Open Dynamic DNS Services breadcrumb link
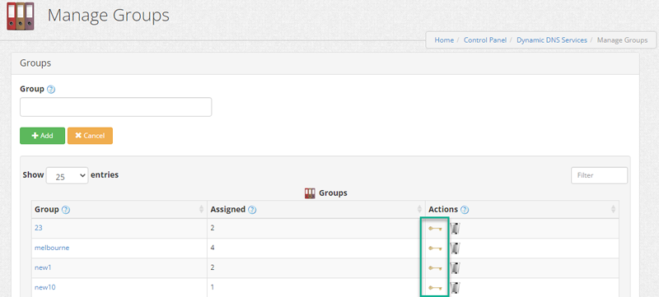This screenshot has height=297, width=659. click(552, 40)
